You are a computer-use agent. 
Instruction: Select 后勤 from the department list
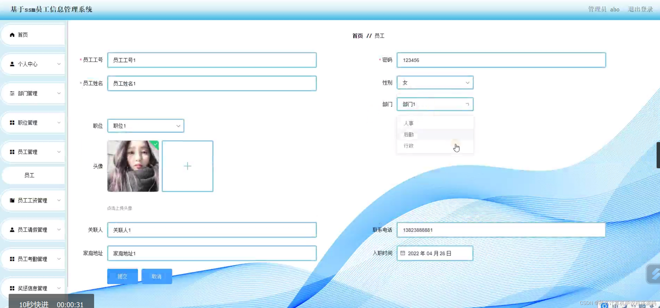pos(409,135)
